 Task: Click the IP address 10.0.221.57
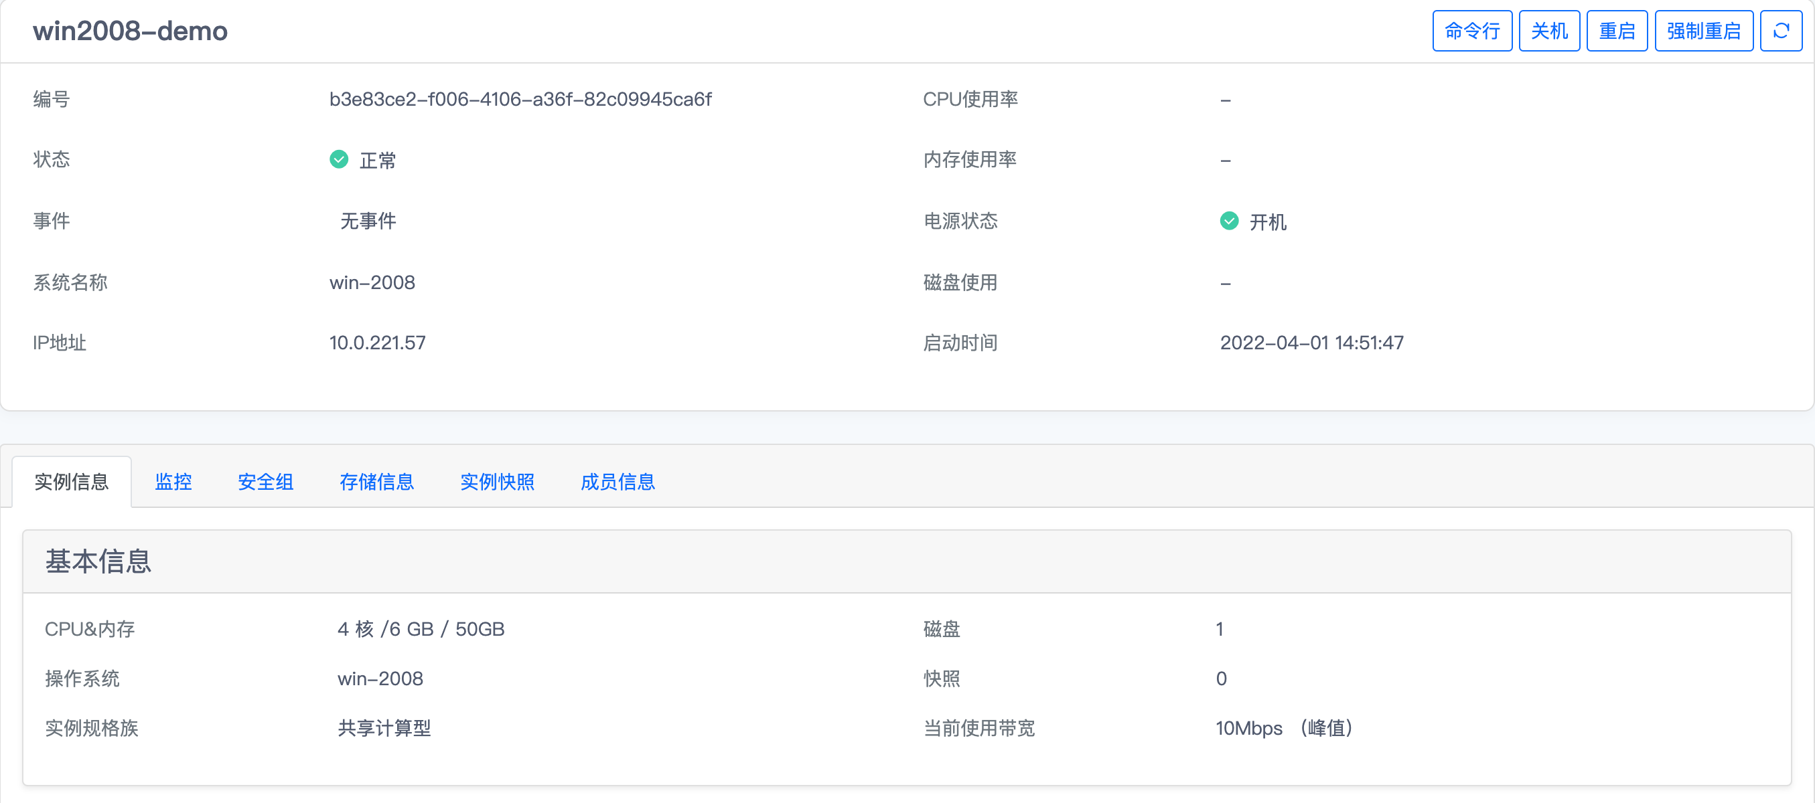pyautogui.click(x=377, y=343)
